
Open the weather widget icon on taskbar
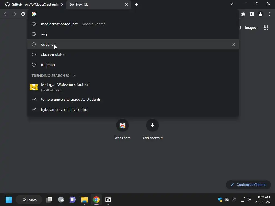(61, 200)
